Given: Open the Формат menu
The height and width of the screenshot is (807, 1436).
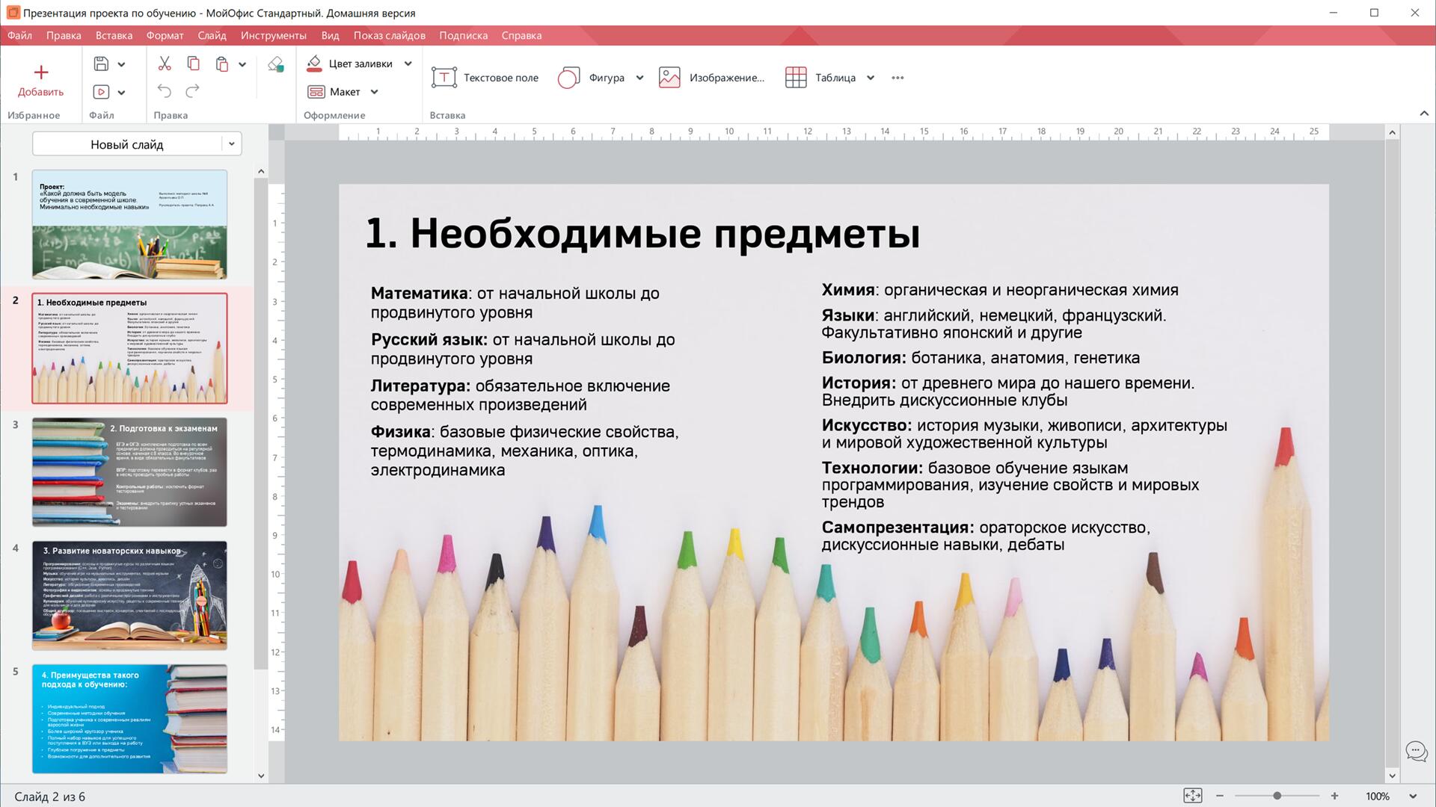Looking at the screenshot, I should 165,35.
